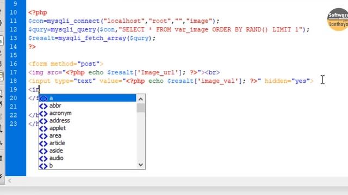This screenshot has height=195, width=348.
Task: Pick 'acronym' in the code hint list
Action: point(88,113)
